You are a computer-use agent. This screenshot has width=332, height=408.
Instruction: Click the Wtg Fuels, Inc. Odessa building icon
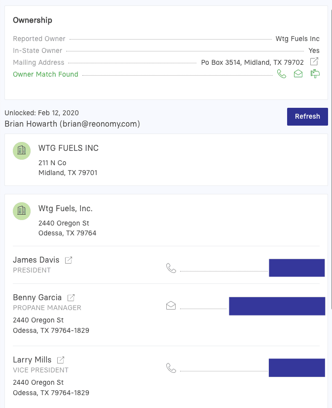(x=21, y=211)
